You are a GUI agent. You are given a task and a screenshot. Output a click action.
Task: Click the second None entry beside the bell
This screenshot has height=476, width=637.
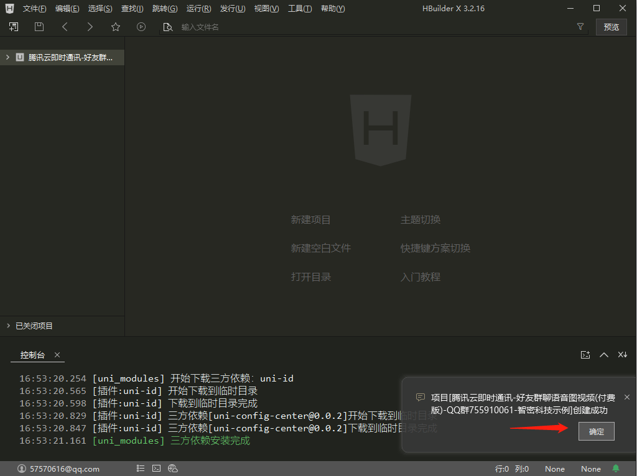point(591,469)
